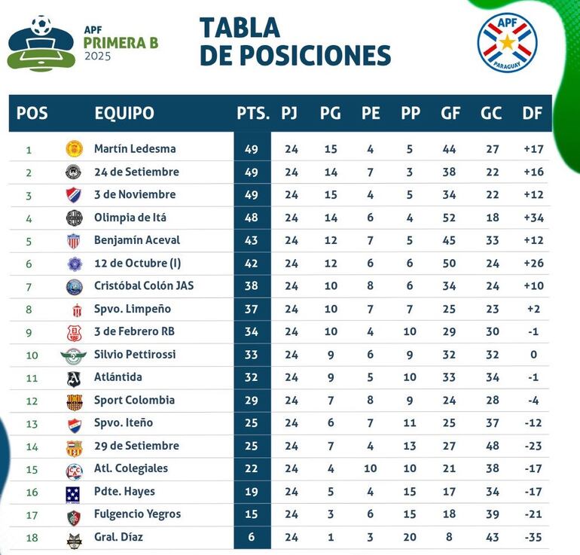Click the Cristóbal Colón JAS team name
The image size is (580, 555).
pyautogui.click(x=144, y=286)
